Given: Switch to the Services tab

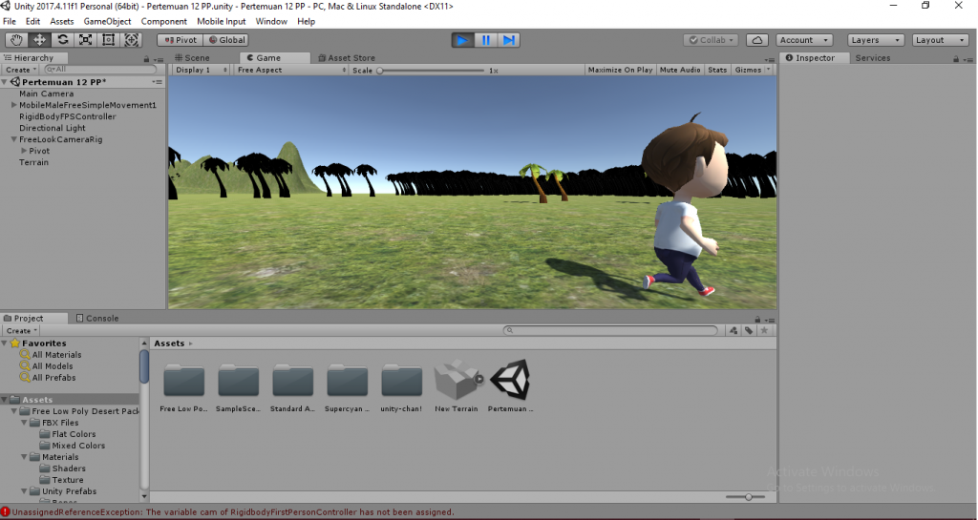Looking at the screenshot, I should point(873,58).
